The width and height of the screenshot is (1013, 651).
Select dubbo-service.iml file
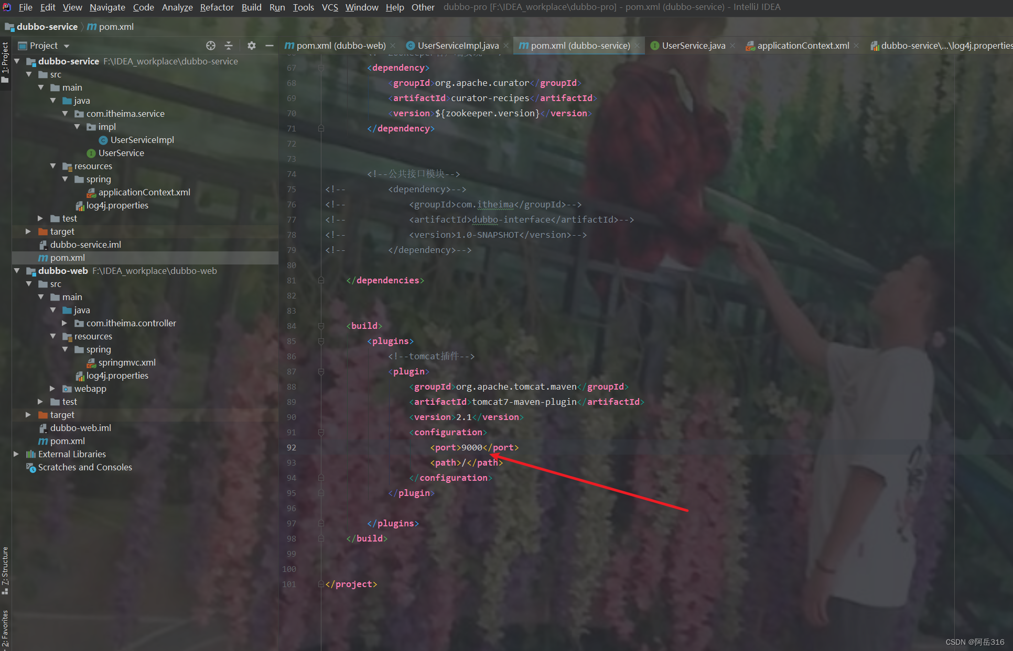click(x=85, y=245)
